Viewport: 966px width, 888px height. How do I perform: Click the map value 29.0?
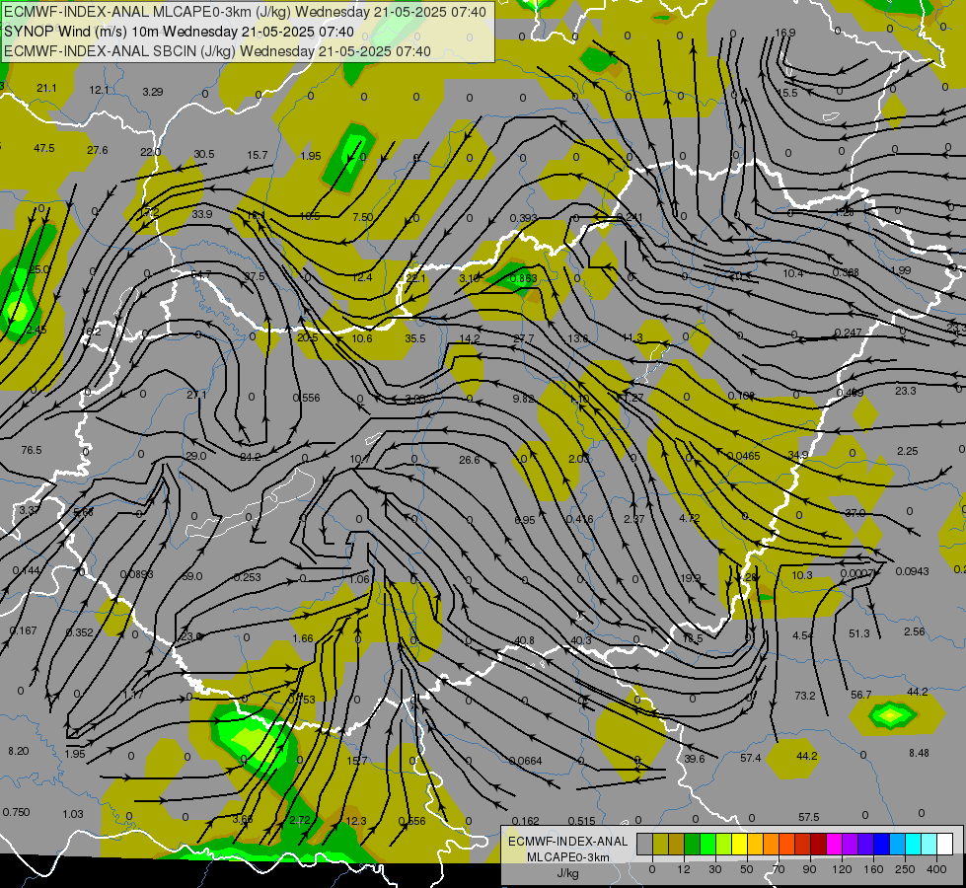point(196,456)
